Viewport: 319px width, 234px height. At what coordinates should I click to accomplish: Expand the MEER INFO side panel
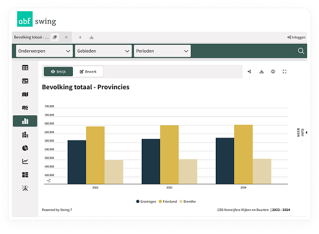click(302, 132)
